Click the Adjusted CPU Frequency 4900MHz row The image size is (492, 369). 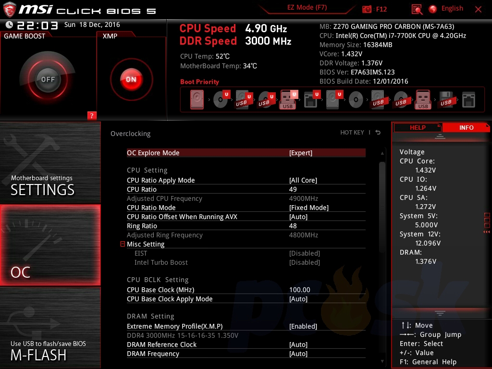pos(246,198)
